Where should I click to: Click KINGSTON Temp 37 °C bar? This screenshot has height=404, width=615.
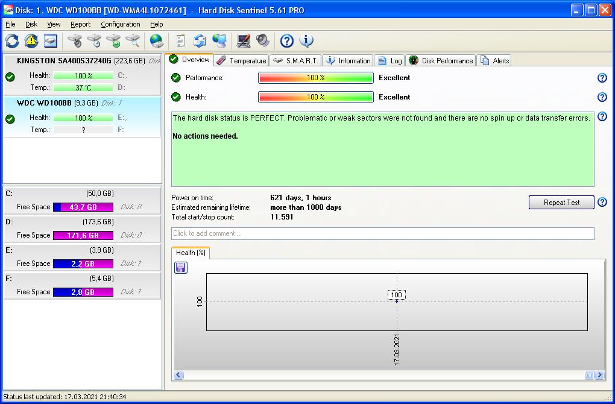click(83, 87)
